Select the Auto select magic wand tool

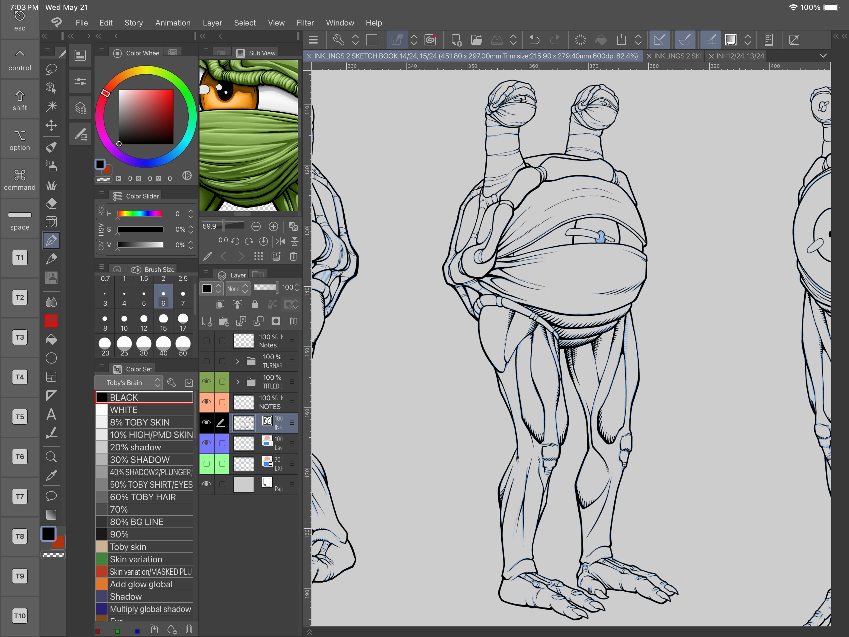(x=51, y=106)
